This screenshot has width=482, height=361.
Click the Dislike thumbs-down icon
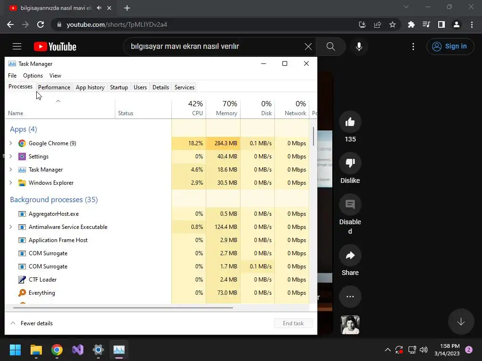[350, 163]
